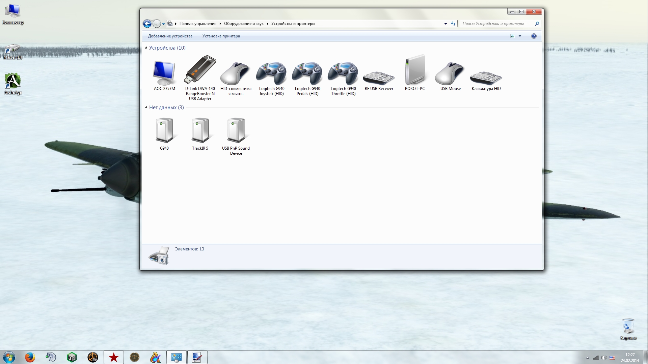Select the TrackIR 5 device icon
648x364 pixels.
point(200,130)
